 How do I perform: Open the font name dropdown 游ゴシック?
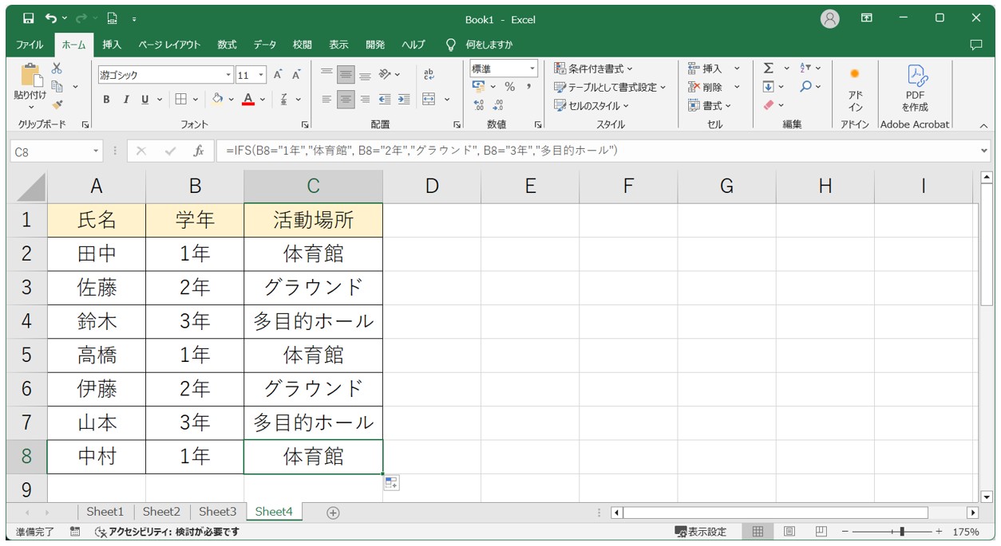pos(228,75)
